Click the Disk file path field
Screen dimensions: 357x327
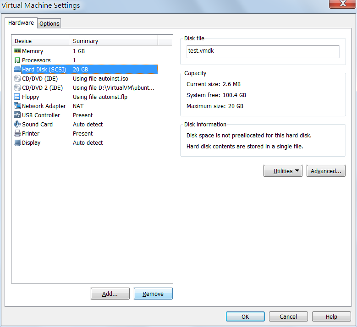(263, 52)
